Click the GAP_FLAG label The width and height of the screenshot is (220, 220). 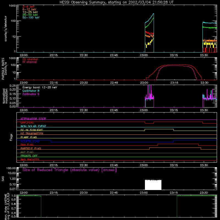tap(27, 122)
